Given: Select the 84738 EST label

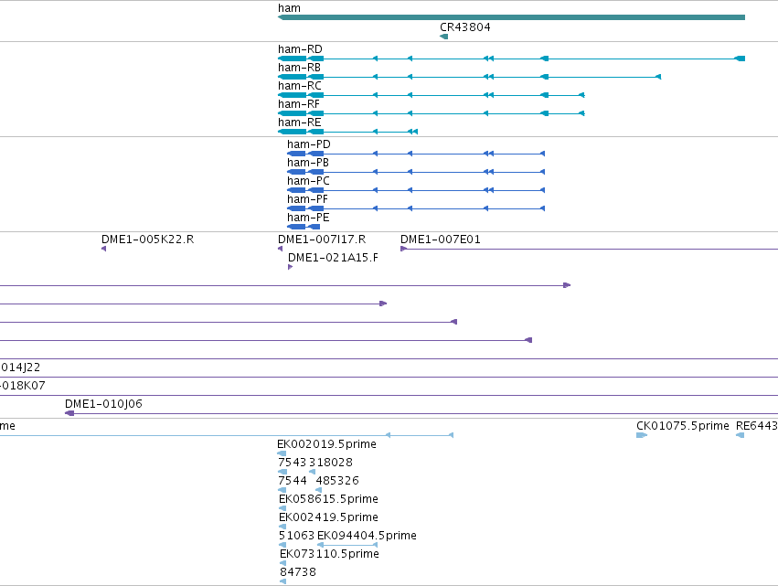Looking at the screenshot, I should pos(298,573).
